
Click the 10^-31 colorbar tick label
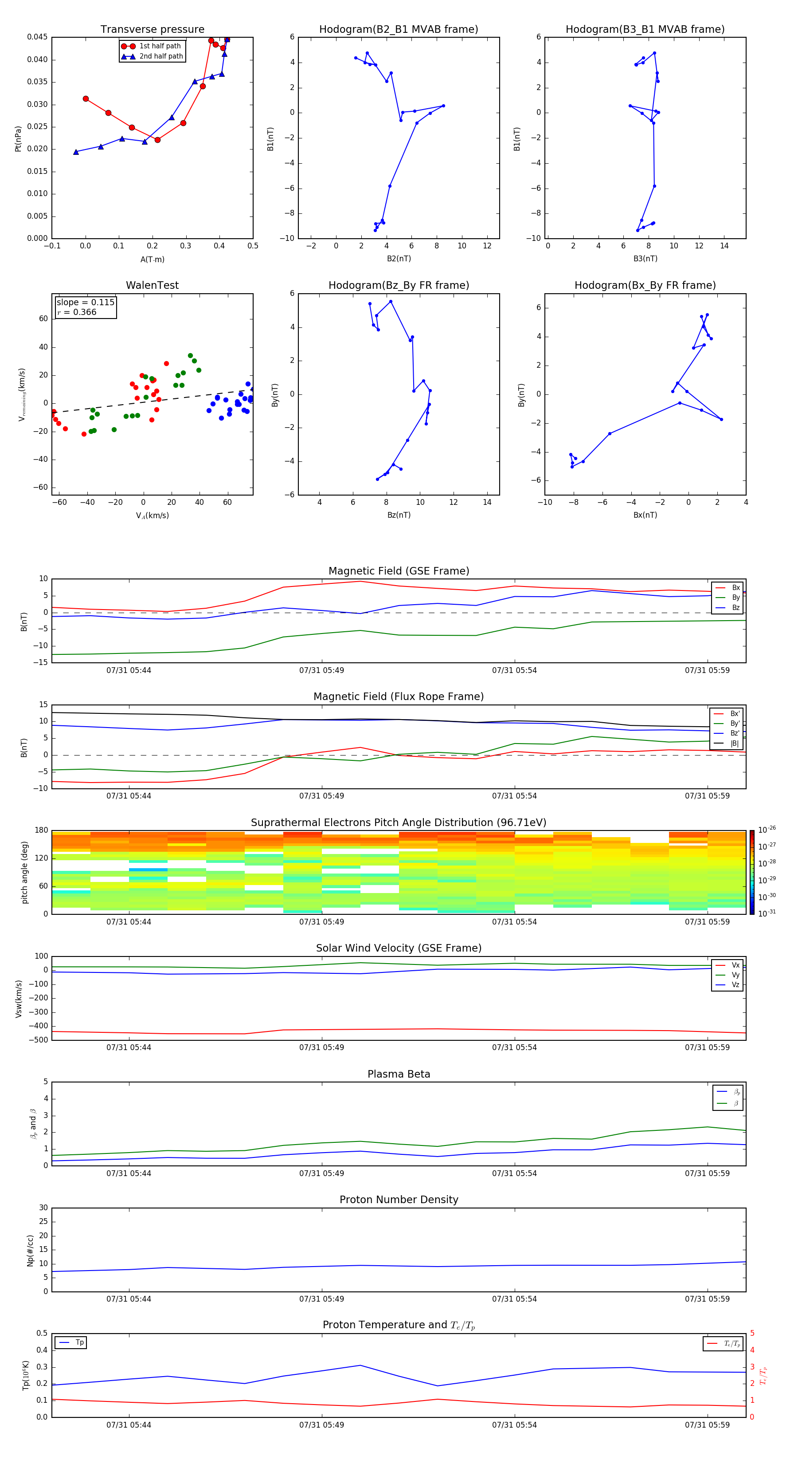tap(767, 913)
